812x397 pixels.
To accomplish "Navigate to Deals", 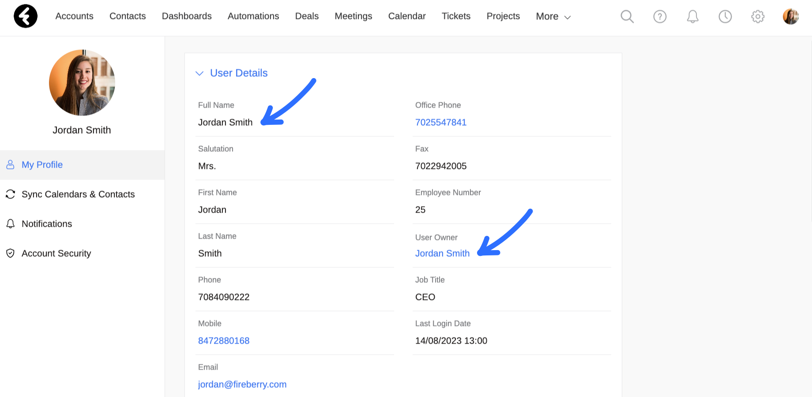I will click(x=307, y=16).
